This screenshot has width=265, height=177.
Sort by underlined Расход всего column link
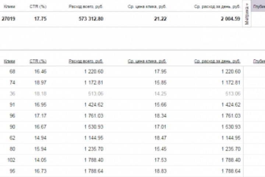(86, 61)
